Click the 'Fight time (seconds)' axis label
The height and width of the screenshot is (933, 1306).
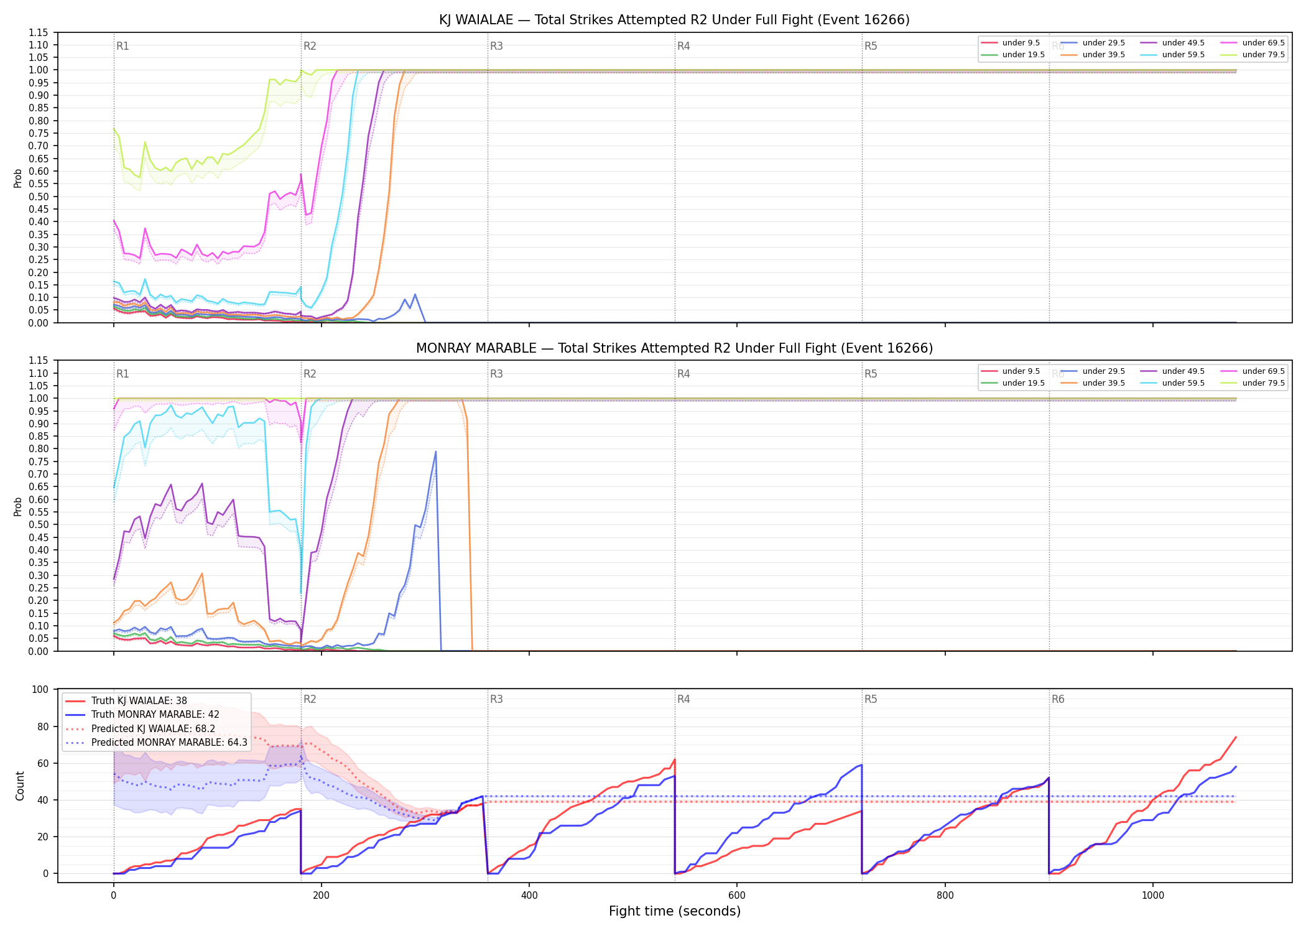[675, 911]
